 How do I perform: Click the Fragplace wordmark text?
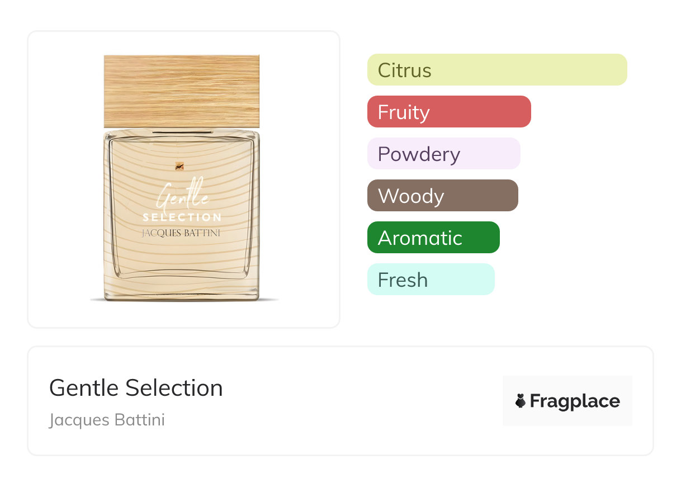(x=574, y=401)
